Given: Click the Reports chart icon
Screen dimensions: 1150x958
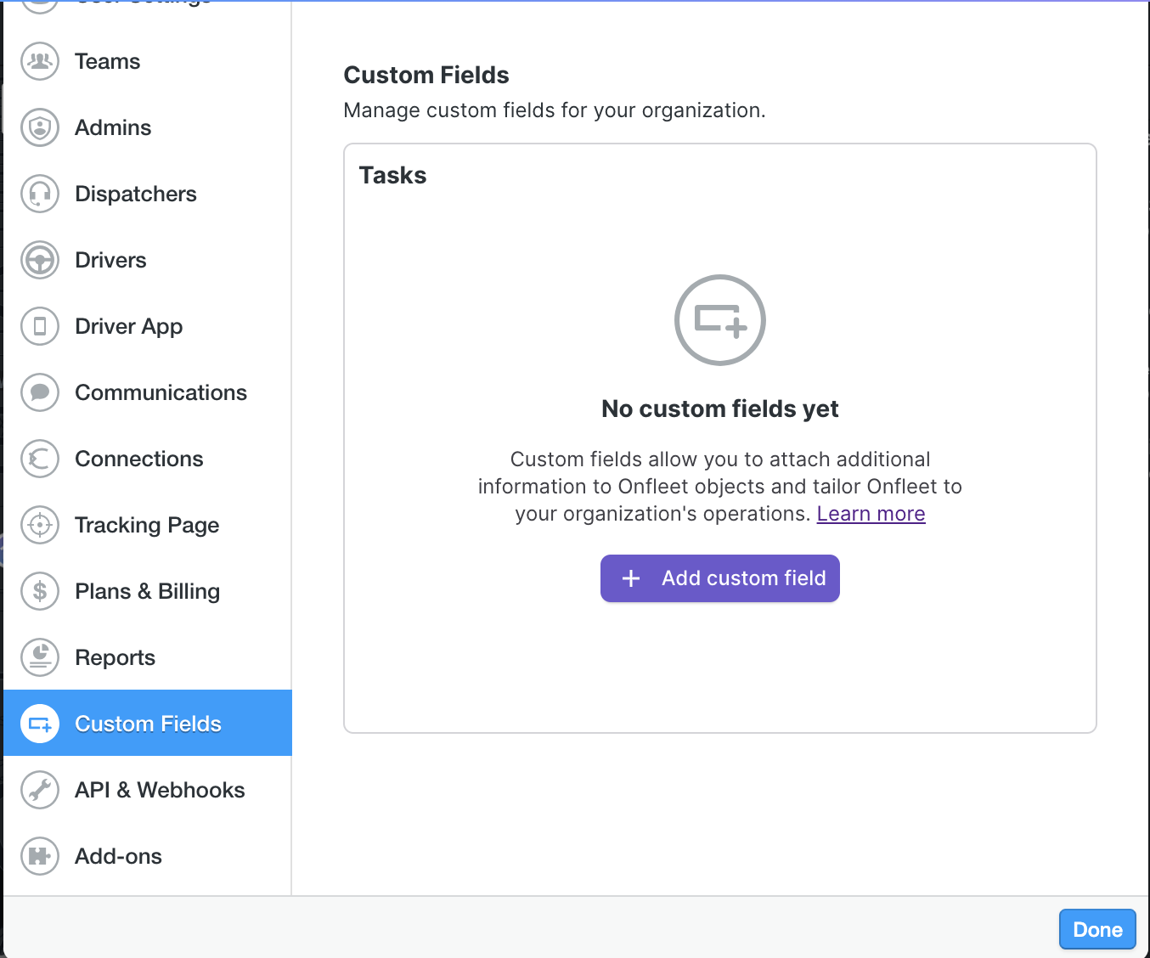Looking at the screenshot, I should point(40,657).
